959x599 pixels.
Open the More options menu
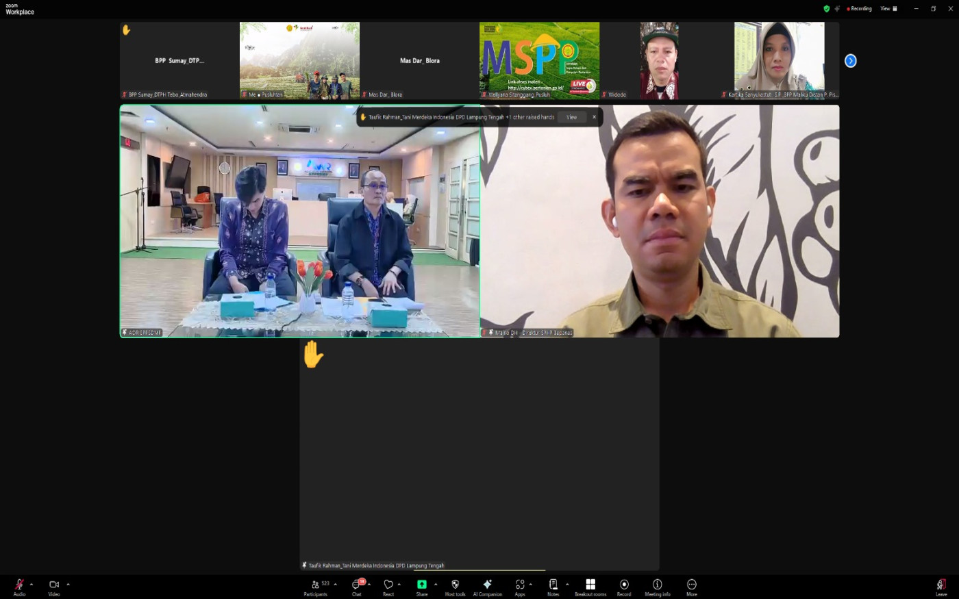691,585
